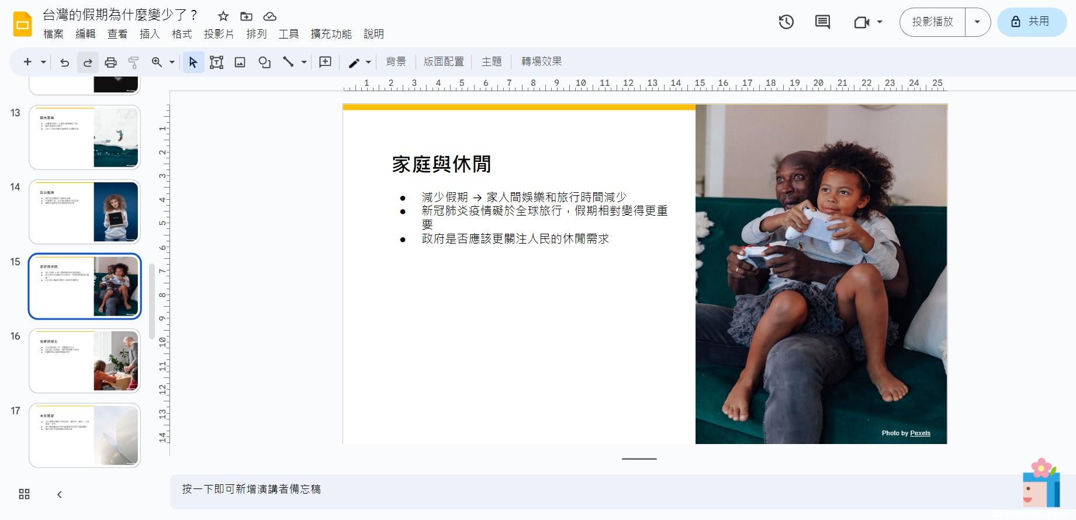This screenshot has width=1076, height=520.
Task: Open the 插入 menu
Action: click(150, 34)
